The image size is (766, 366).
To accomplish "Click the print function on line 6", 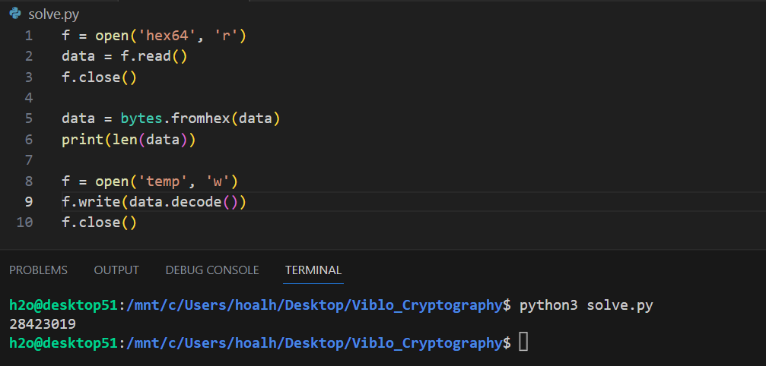I will coord(79,140).
